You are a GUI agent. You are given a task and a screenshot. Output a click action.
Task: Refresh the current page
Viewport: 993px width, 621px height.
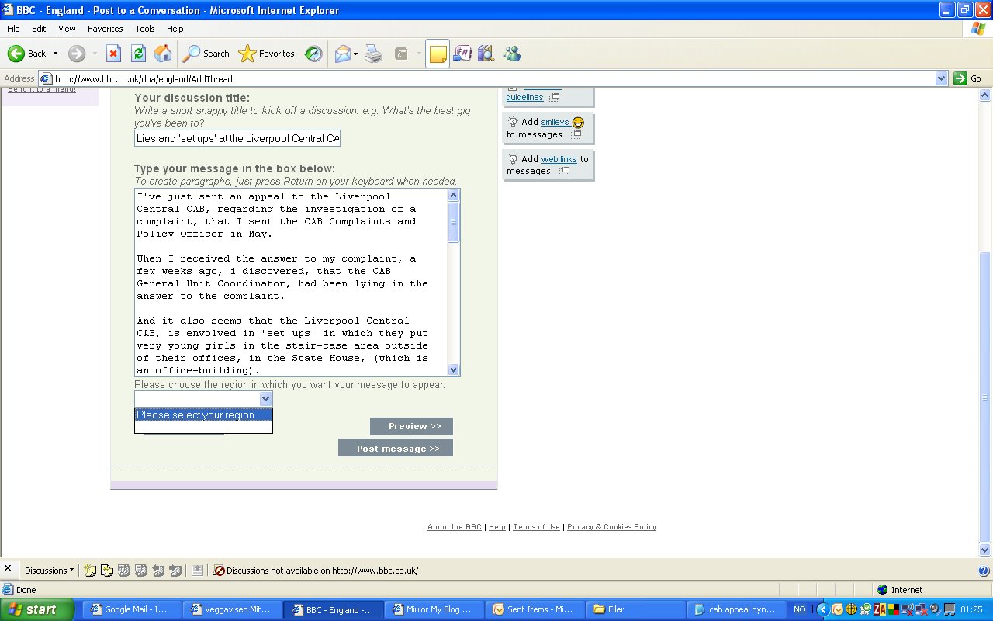pos(138,54)
